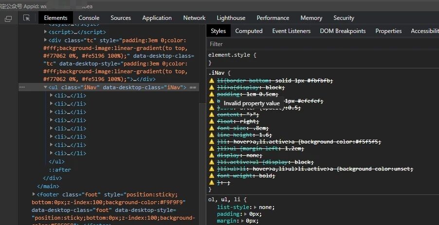Switch to the Performance tab

[x=273, y=18]
